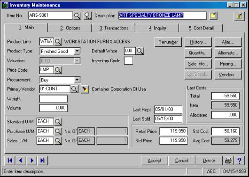This screenshot has width=249, height=177.
Task: Go to the previous record
Action: pyautogui.click(x=21, y=161)
